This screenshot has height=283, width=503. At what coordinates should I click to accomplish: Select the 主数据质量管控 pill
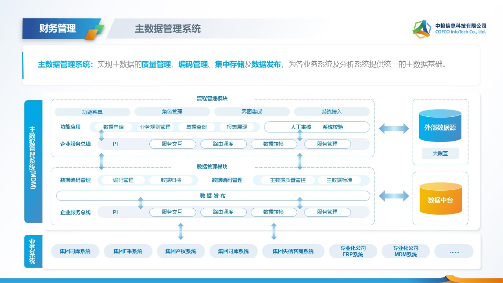click(288, 180)
